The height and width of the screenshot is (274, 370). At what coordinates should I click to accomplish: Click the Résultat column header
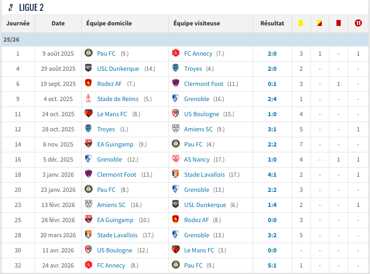272,23
